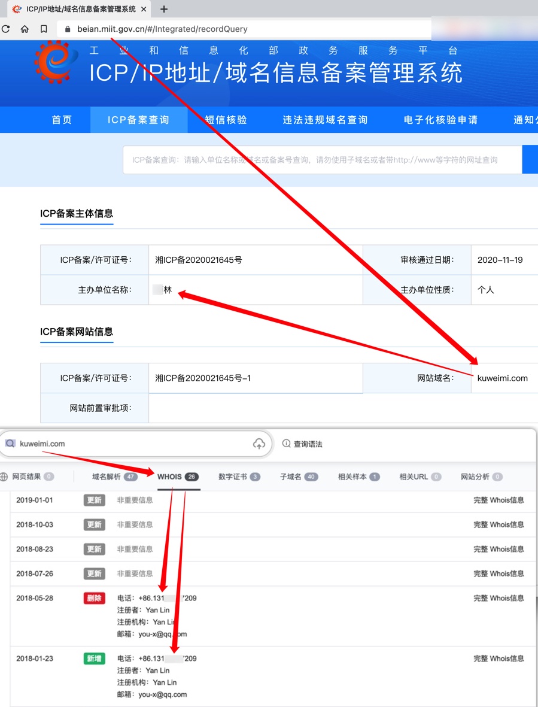Screen dimensions: 538x707
Task: Click the 更新 badge on 2018-10-03 row
Action: click(x=94, y=524)
